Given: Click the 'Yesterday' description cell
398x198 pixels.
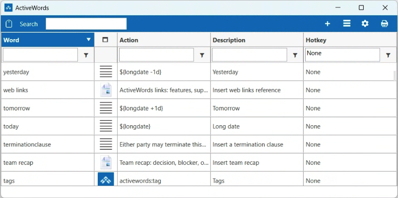Looking at the screenshot, I should pyautogui.click(x=257, y=72).
